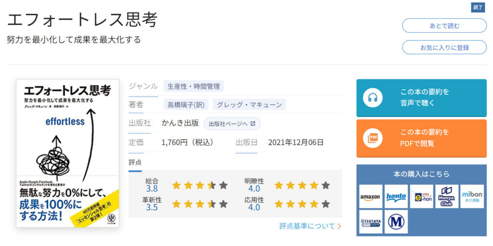Open the TSUTAYA online shopping icon
493x246 pixels.
tap(371, 222)
